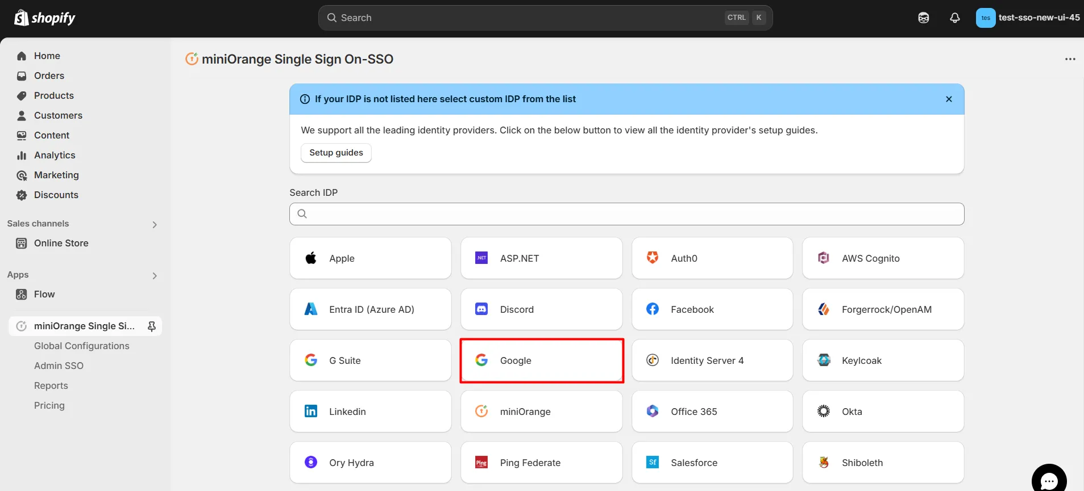
Task: Choose the Salesforce provider
Action: (712, 463)
